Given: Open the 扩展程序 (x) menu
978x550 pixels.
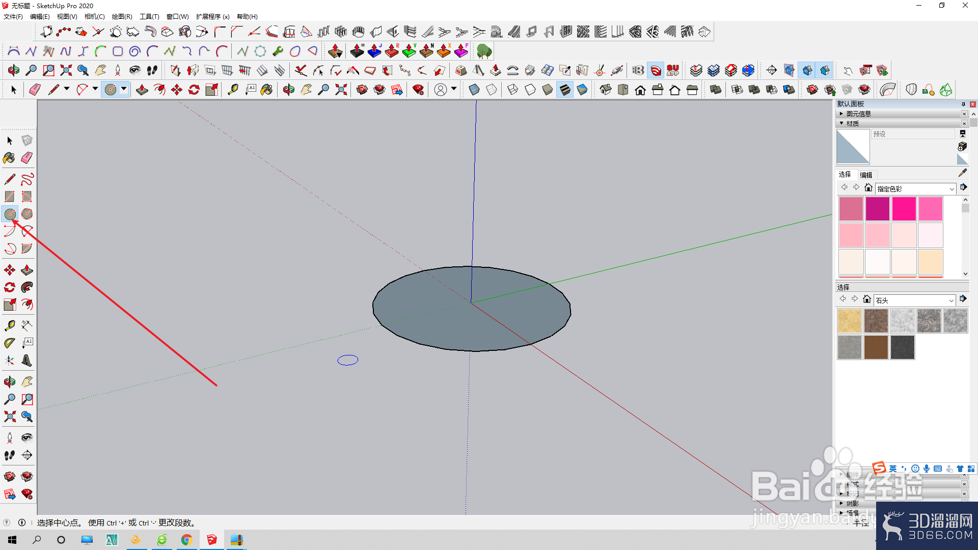Looking at the screenshot, I should [x=212, y=17].
